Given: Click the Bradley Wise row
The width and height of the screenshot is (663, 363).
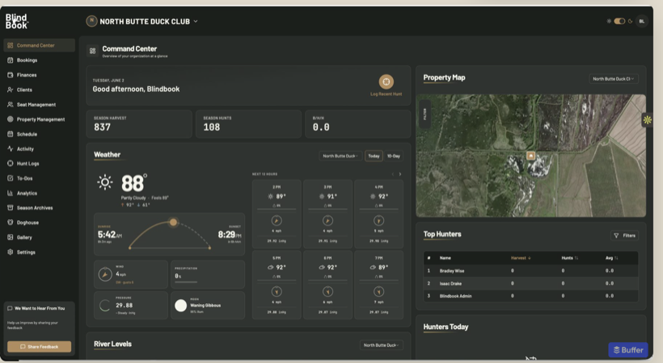Looking at the screenshot, I should pos(530,270).
